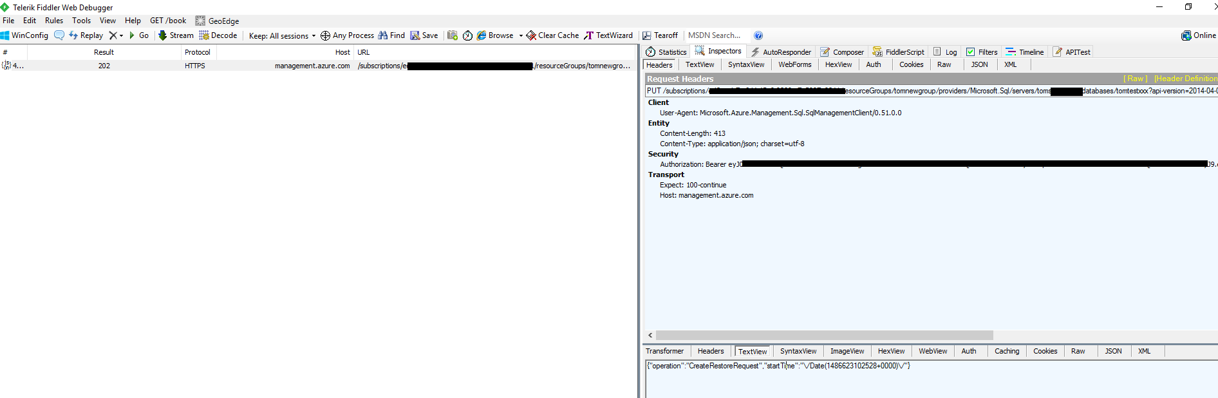Click the timer stopwatch icon
The height and width of the screenshot is (398, 1218).
[x=467, y=35]
